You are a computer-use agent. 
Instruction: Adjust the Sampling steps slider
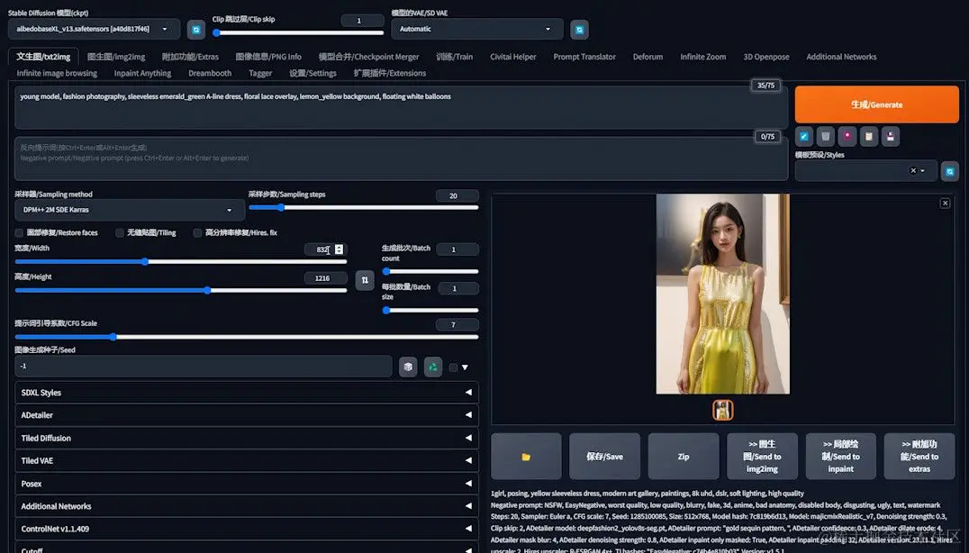click(364, 208)
